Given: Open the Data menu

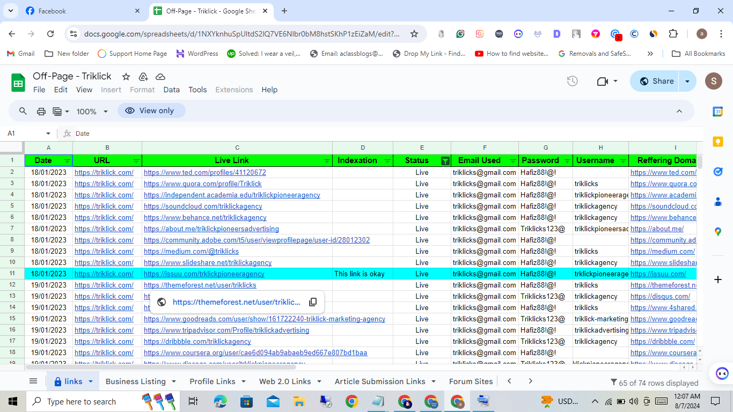Looking at the screenshot, I should point(172,90).
